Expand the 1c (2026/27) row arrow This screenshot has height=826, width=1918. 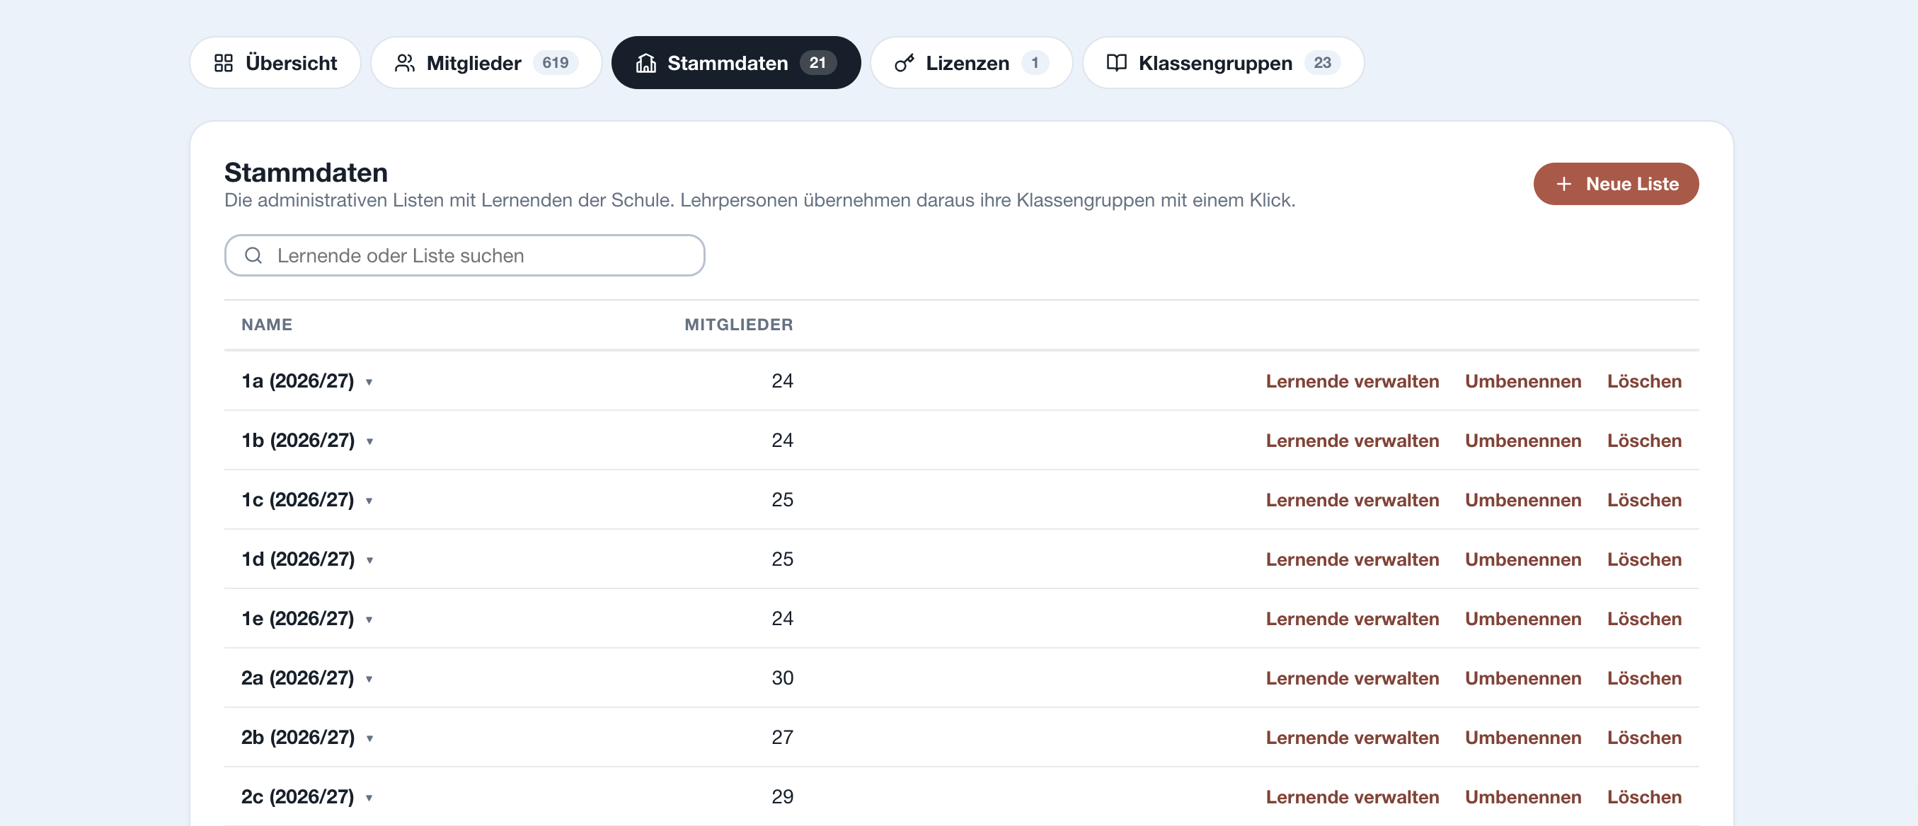pos(369,501)
